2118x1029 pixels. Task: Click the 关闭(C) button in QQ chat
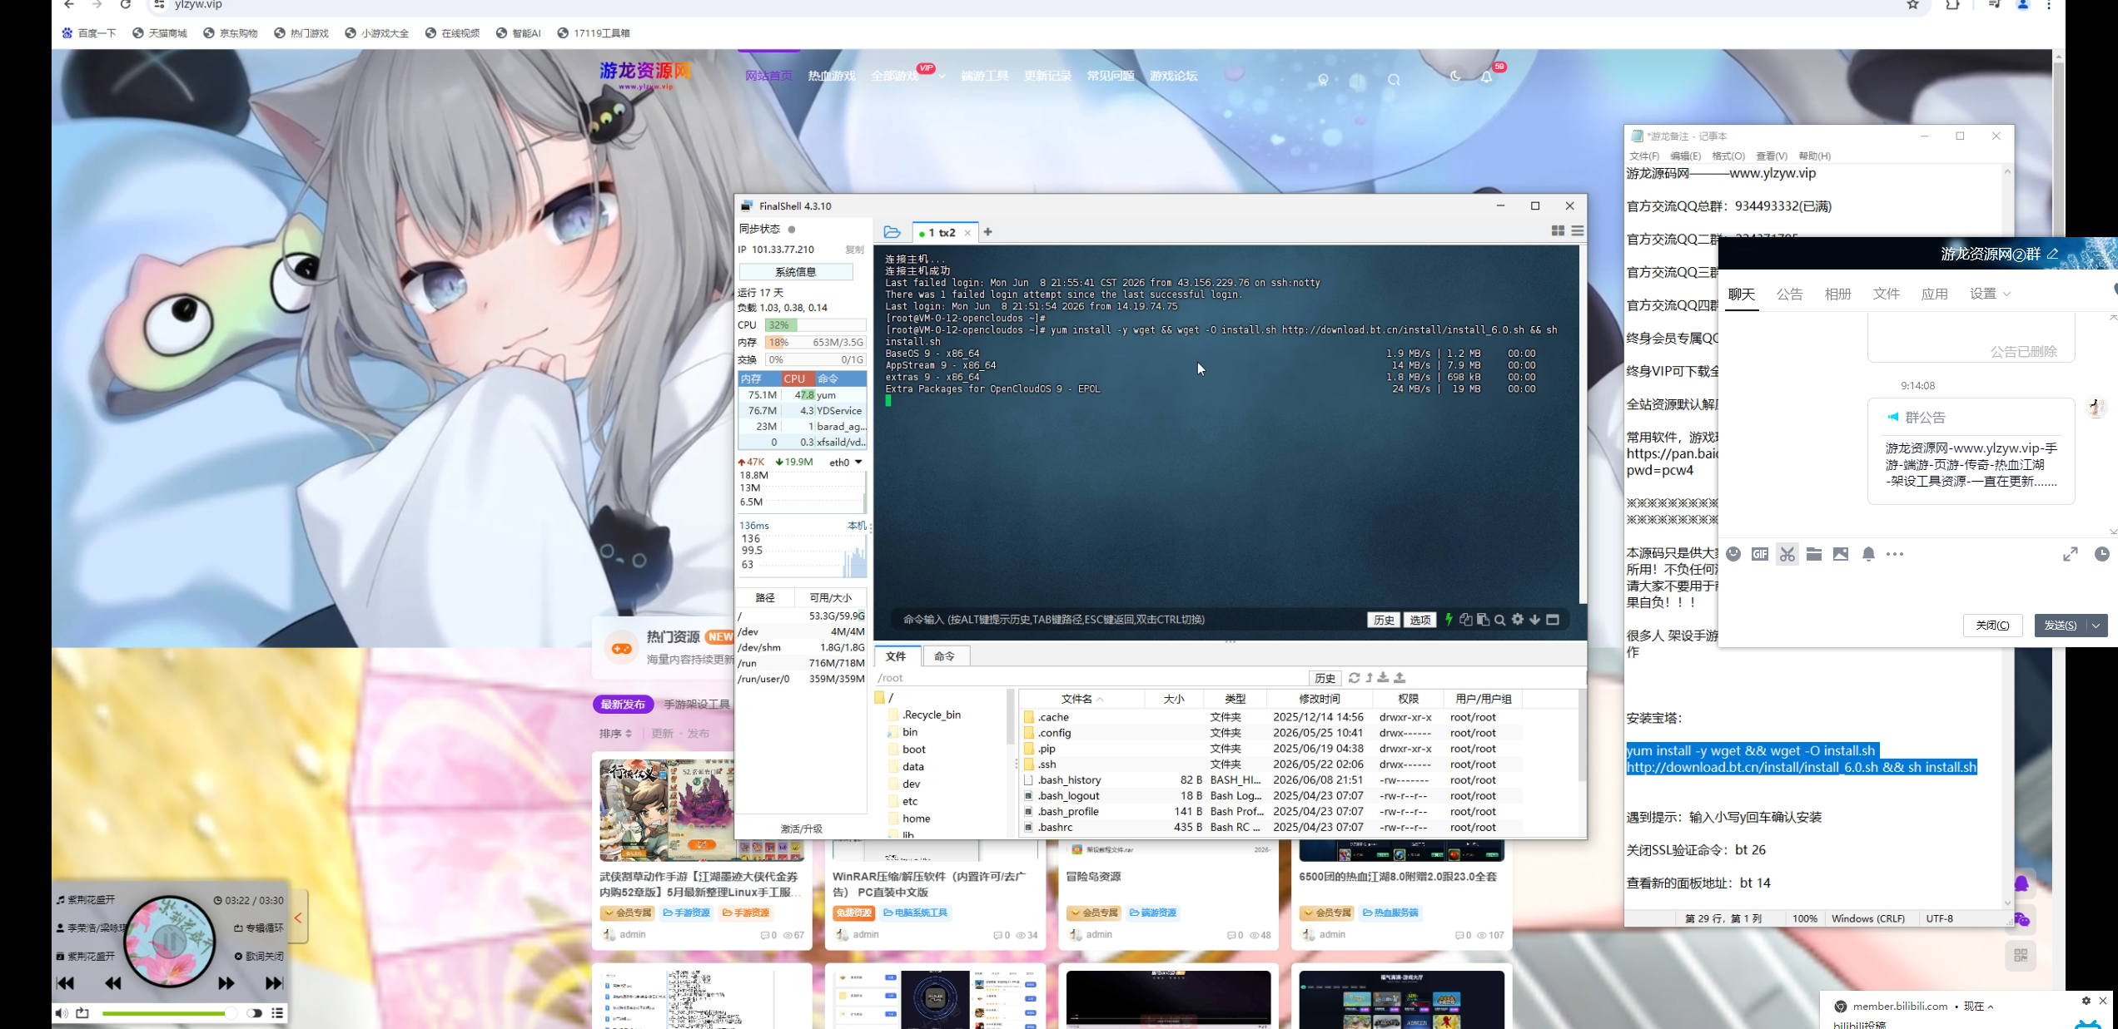1992,626
